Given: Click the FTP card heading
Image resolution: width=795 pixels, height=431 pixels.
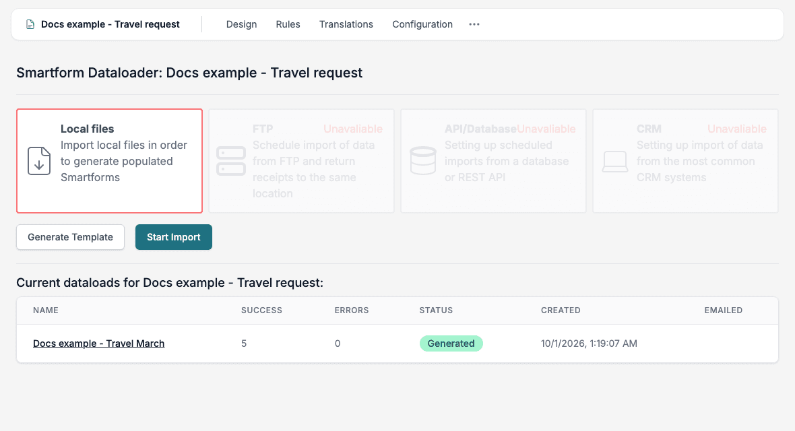Looking at the screenshot, I should (x=263, y=129).
